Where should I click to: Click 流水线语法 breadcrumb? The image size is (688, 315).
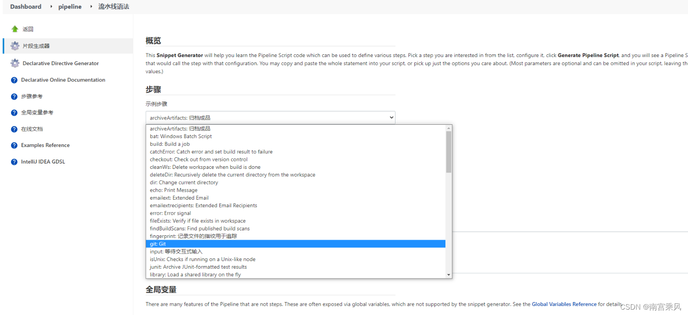click(x=114, y=7)
